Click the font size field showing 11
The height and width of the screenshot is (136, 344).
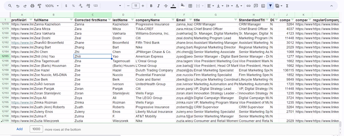point(136,6)
